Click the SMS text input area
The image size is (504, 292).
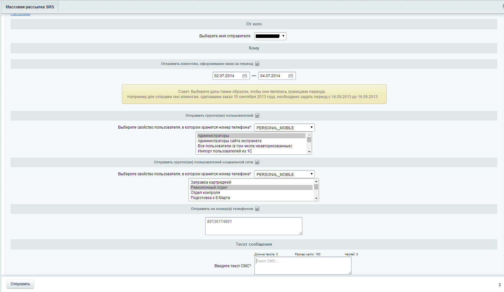point(303,266)
